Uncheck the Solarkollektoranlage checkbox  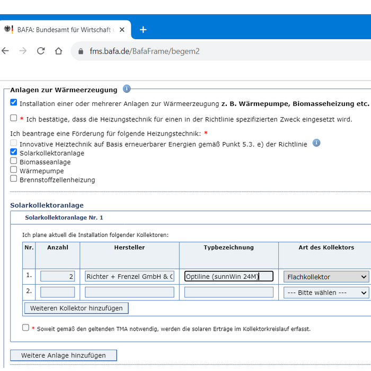14,152
